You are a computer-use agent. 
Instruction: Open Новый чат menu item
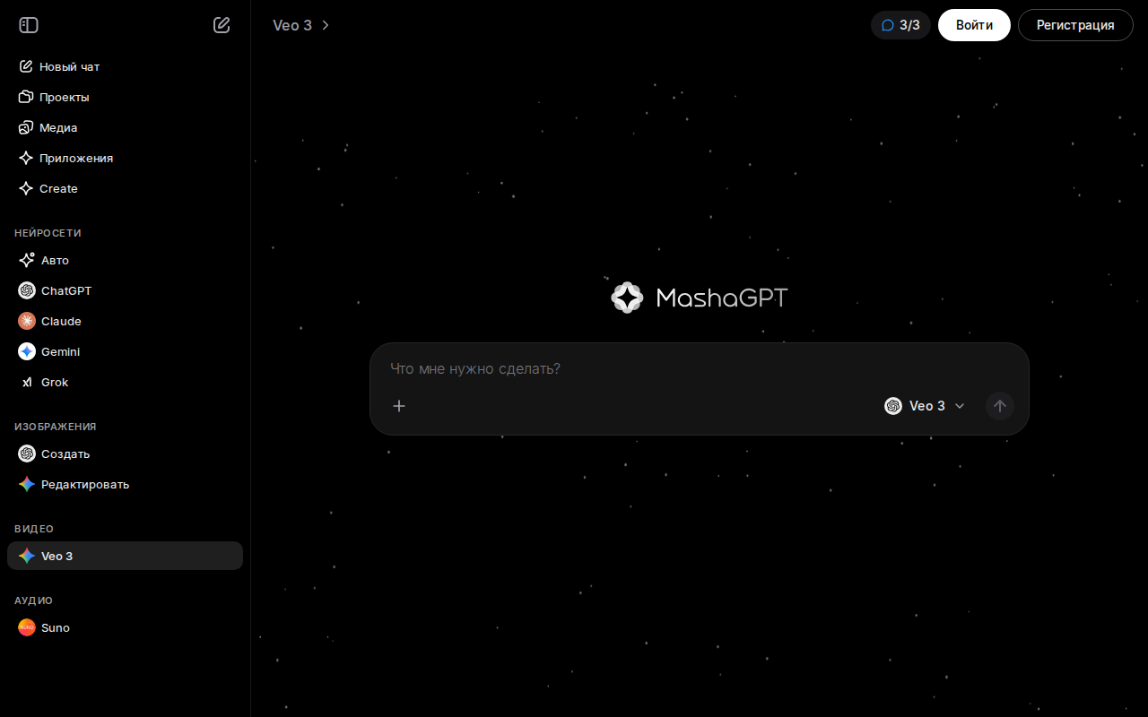(x=125, y=66)
